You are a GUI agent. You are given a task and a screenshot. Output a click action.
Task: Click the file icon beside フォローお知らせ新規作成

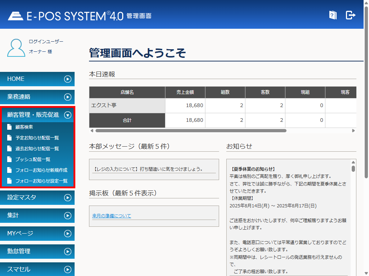tap(9, 170)
